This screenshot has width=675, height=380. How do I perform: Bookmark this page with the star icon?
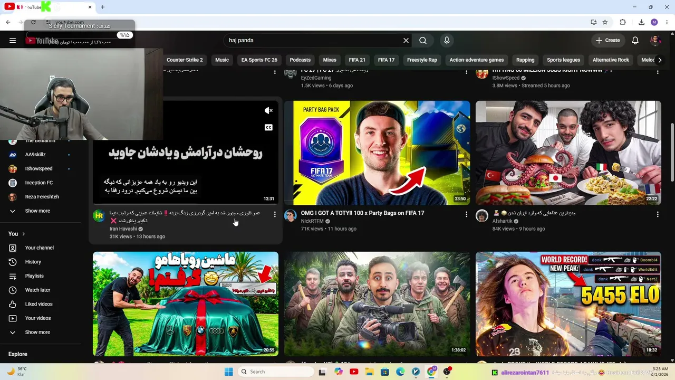605,22
